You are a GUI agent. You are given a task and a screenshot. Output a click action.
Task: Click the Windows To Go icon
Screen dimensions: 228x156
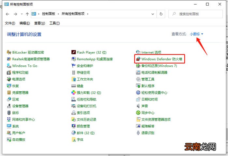9,66
